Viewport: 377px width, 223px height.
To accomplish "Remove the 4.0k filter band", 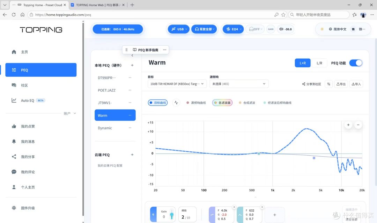I will tap(234, 207).
